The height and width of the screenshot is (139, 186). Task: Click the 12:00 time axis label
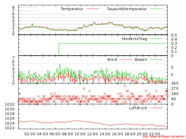pos(92,134)
